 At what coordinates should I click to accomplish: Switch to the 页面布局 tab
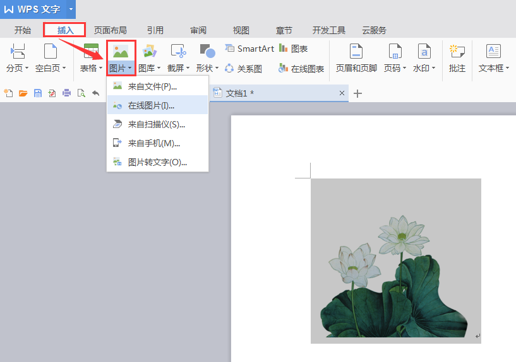pyautogui.click(x=111, y=30)
